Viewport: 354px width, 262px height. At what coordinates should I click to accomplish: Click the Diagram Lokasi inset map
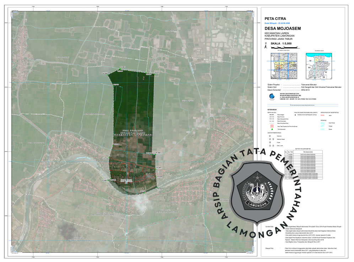[319, 66]
